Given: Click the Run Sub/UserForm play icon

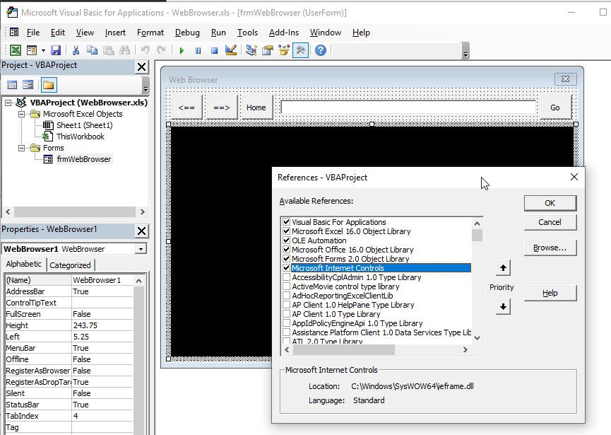Looking at the screenshot, I should pyautogui.click(x=182, y=50).
